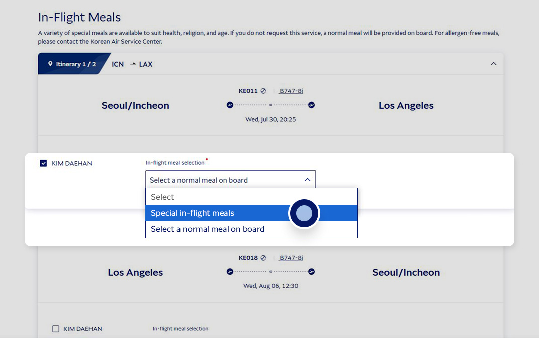Open the B747-8i link for flight KE011
The width and height of the screenshot is (539, 338).
291,91
